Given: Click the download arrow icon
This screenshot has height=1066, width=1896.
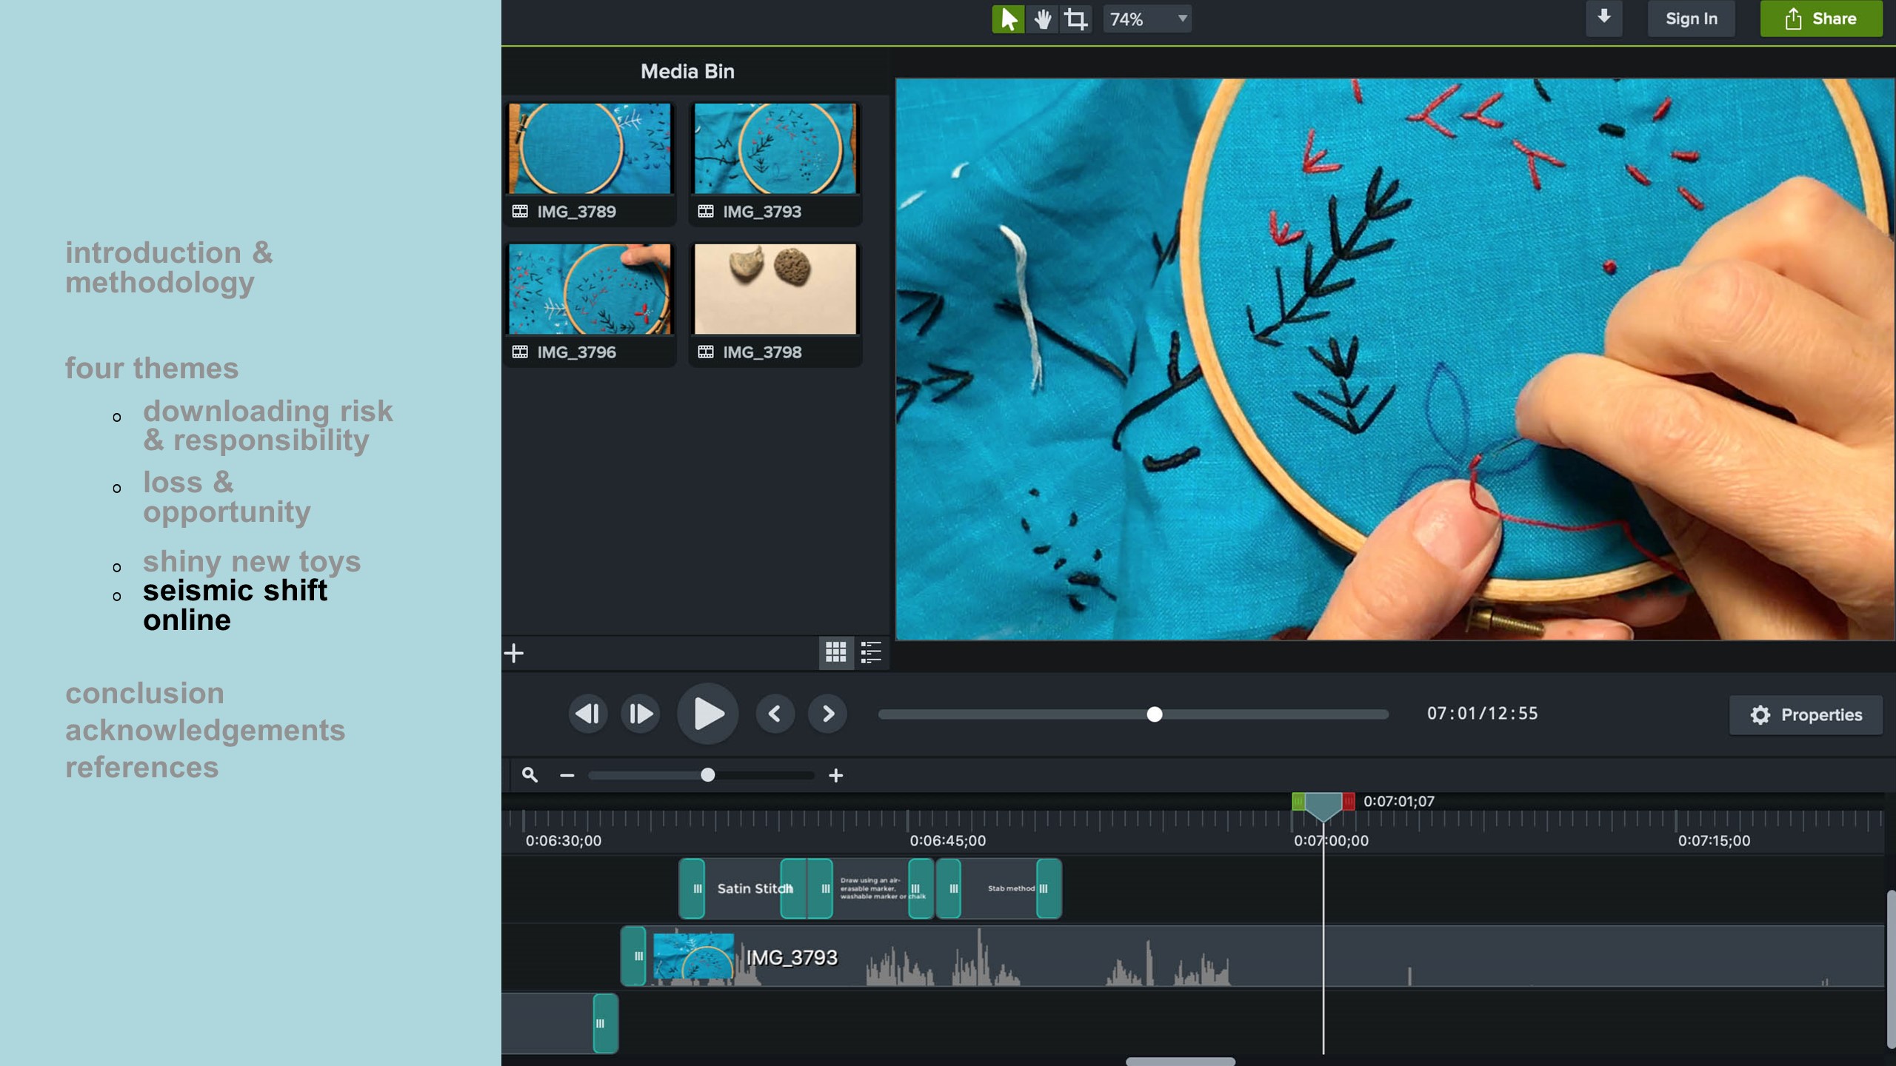Looking at the screenshot, I should 1603,18.
